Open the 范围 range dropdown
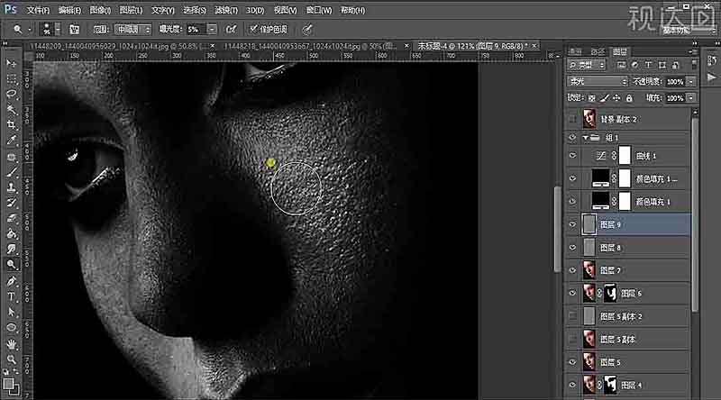This screenshot has height=400, width=721. [132, 30]
